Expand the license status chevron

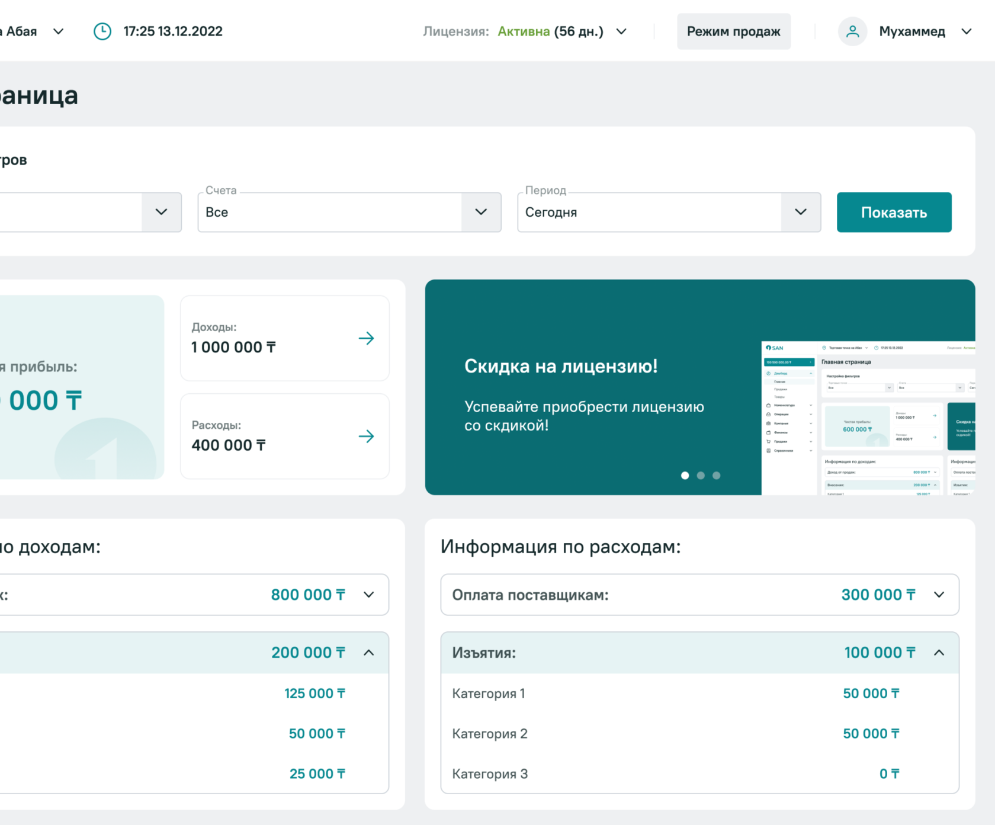click(x=621, y=31)
